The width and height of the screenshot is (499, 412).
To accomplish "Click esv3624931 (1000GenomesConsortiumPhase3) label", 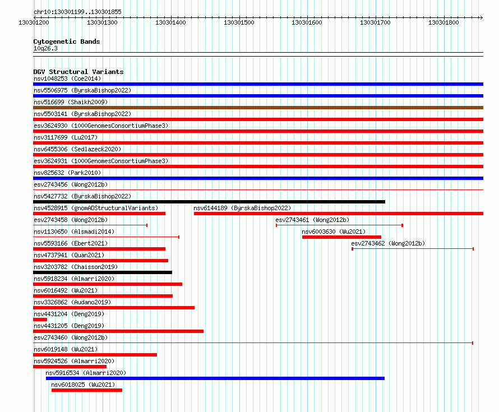I will point(101,161).
